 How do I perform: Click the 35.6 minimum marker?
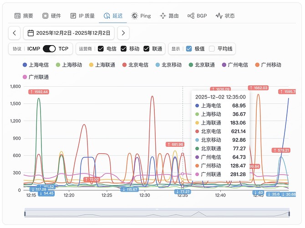click(x=274, y=194)
